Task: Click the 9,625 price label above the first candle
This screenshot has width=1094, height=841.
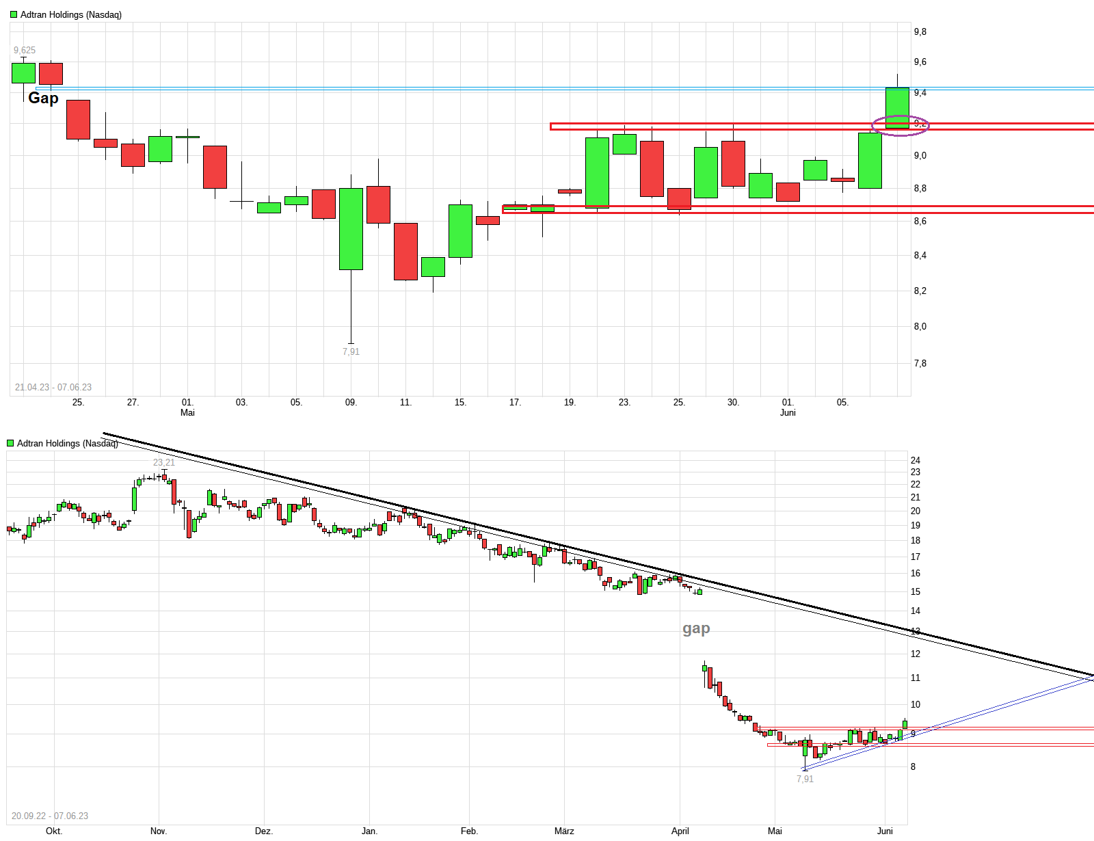Action: point(25,50)
